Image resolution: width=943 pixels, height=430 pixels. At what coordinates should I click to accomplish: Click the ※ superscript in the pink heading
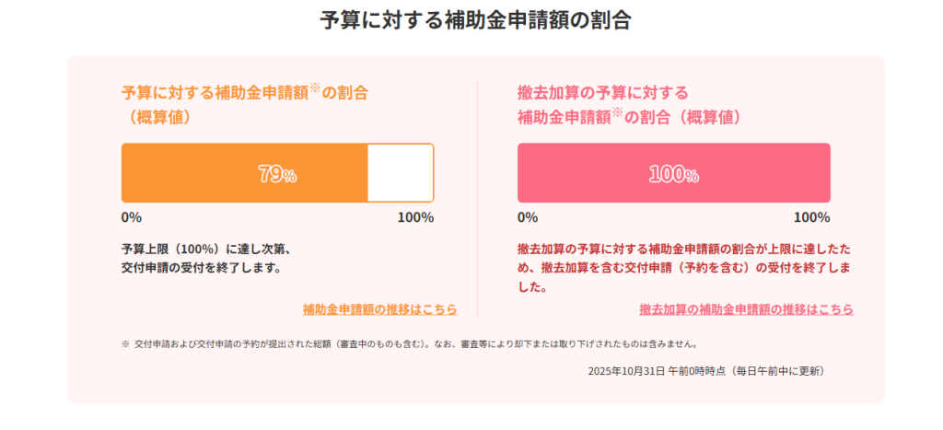pyautogui.click(x=618, y=113)
